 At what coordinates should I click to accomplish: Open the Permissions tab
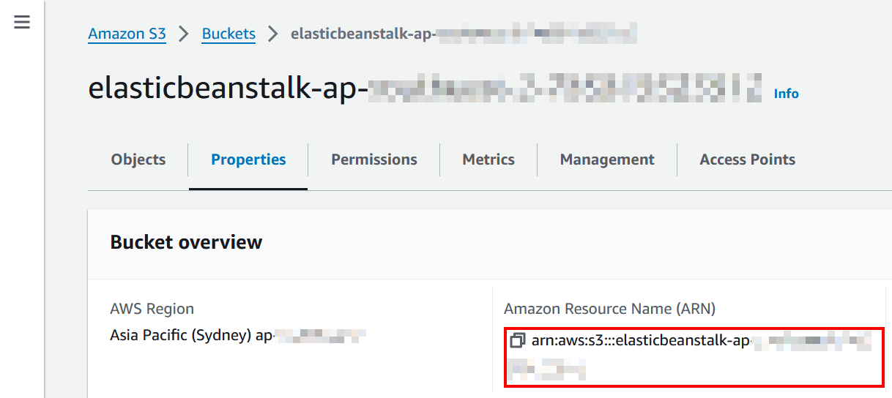(x=374, y=159)
